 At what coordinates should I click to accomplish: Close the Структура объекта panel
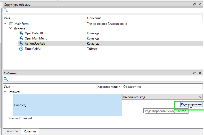coord(200,4)
